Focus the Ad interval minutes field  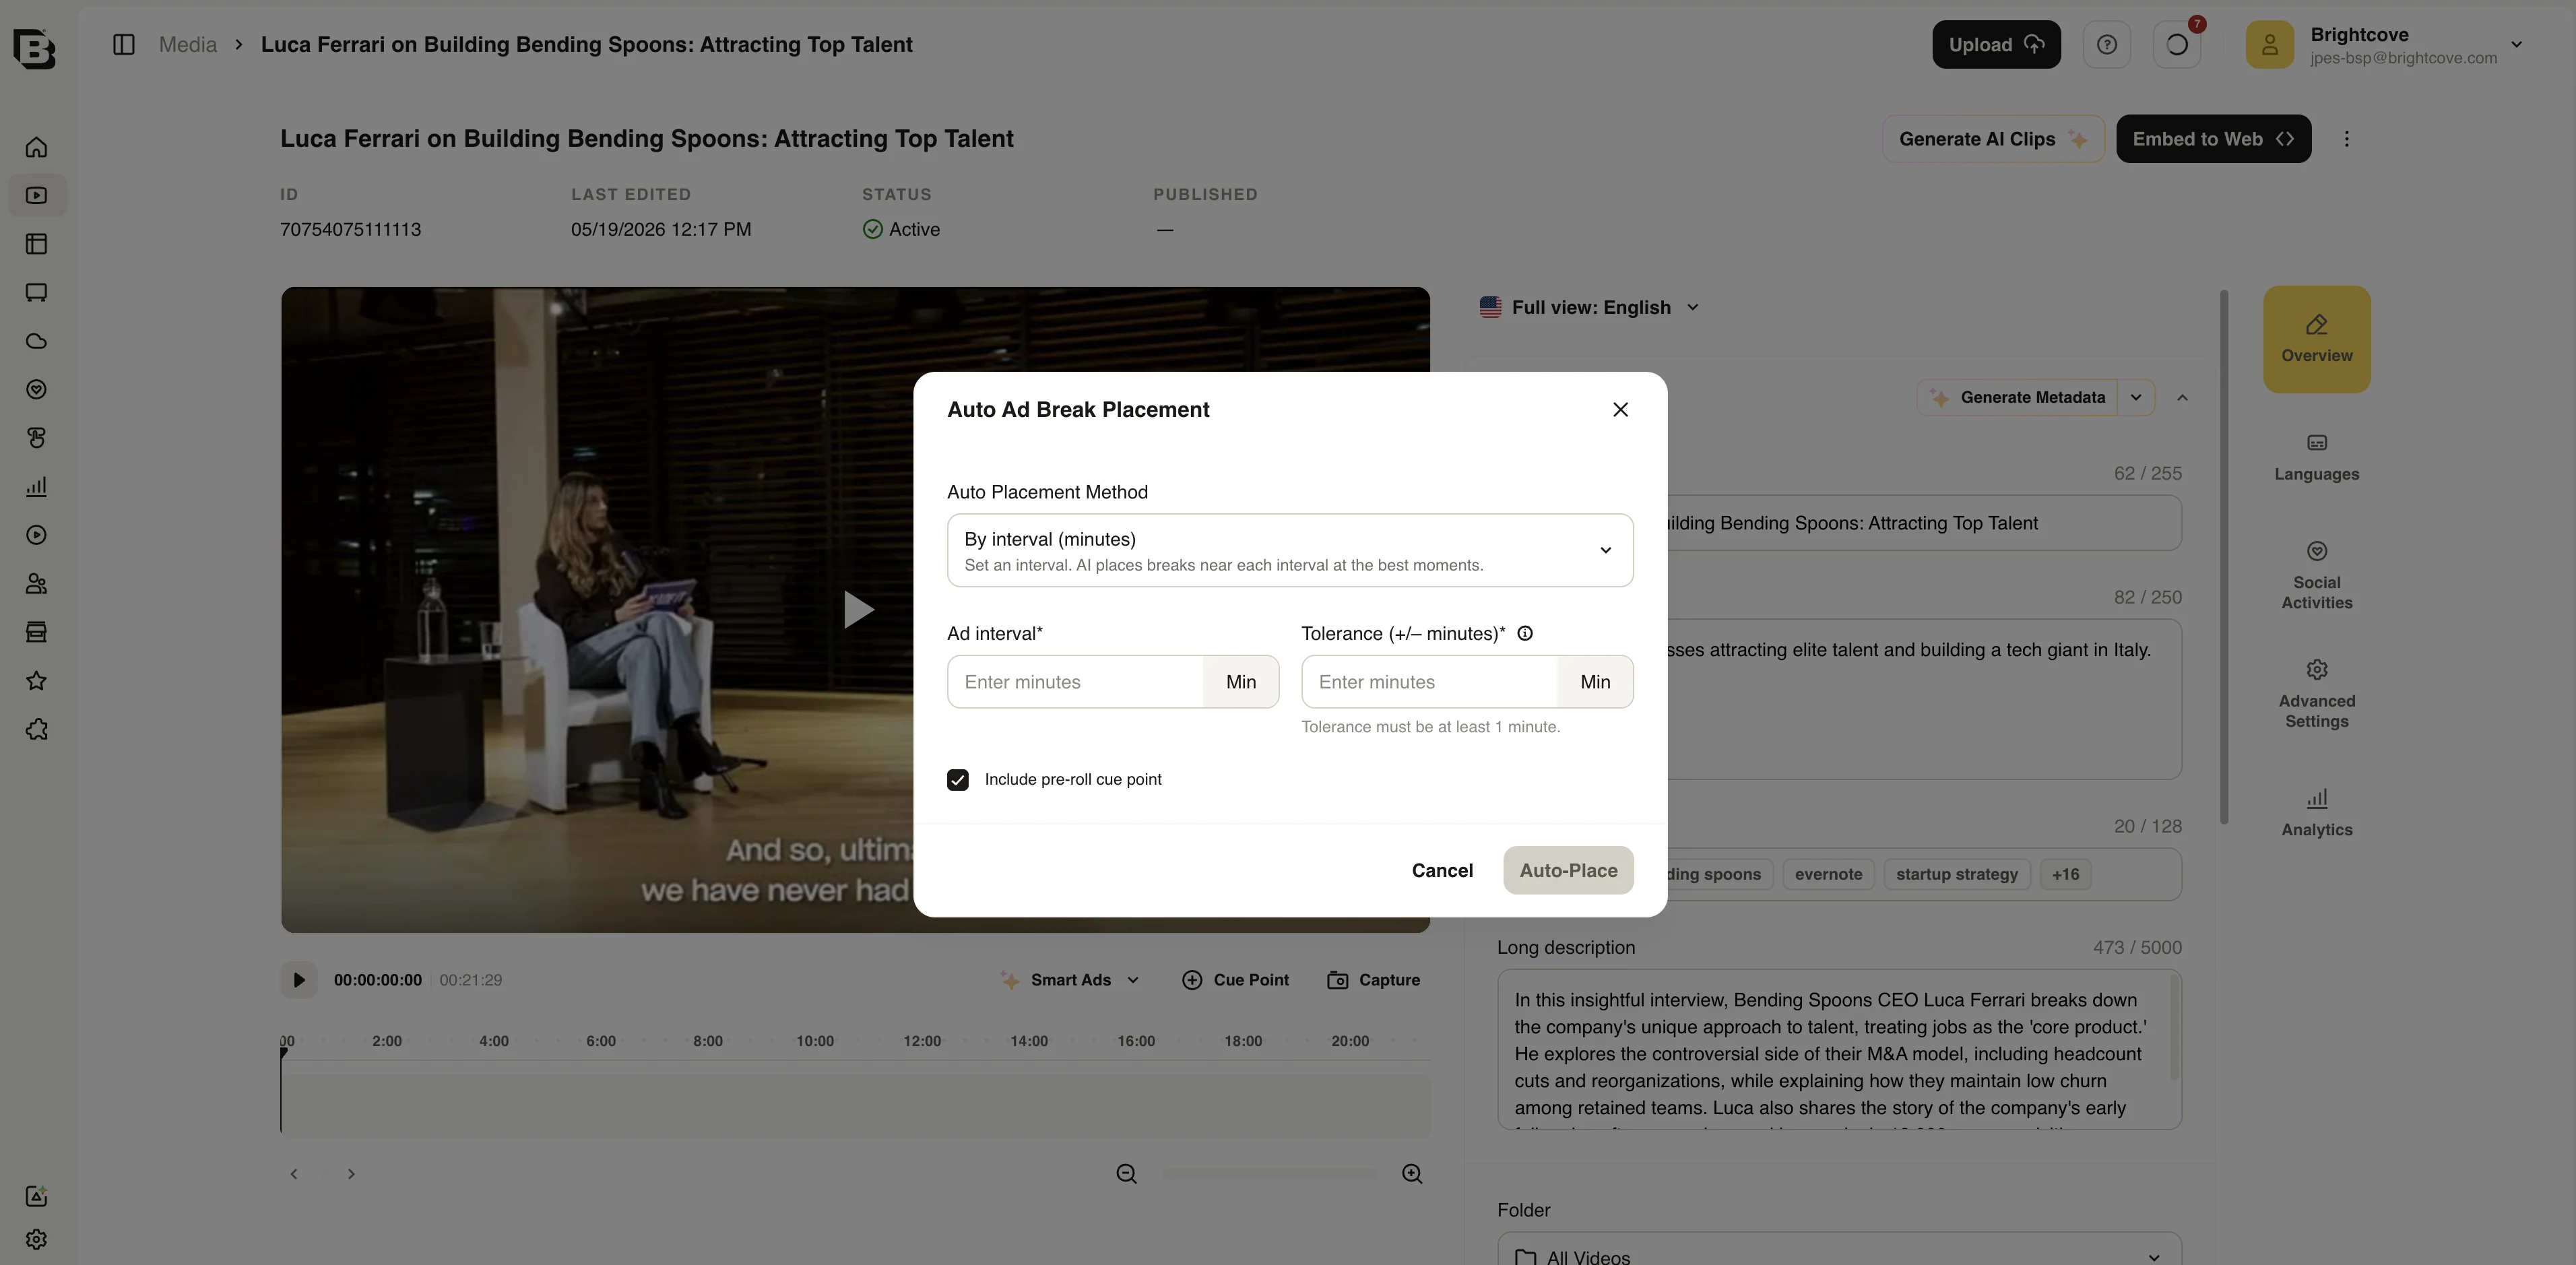1075,682
